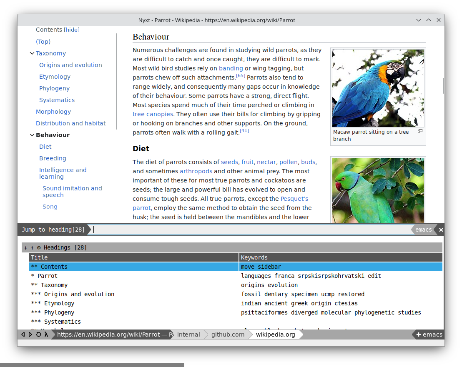Image resolution: width=462 pixels, height=367 pixels.
Task: Reload the page with the status bar reload icon
Action: pyautogui.click(x=38, y=335)
